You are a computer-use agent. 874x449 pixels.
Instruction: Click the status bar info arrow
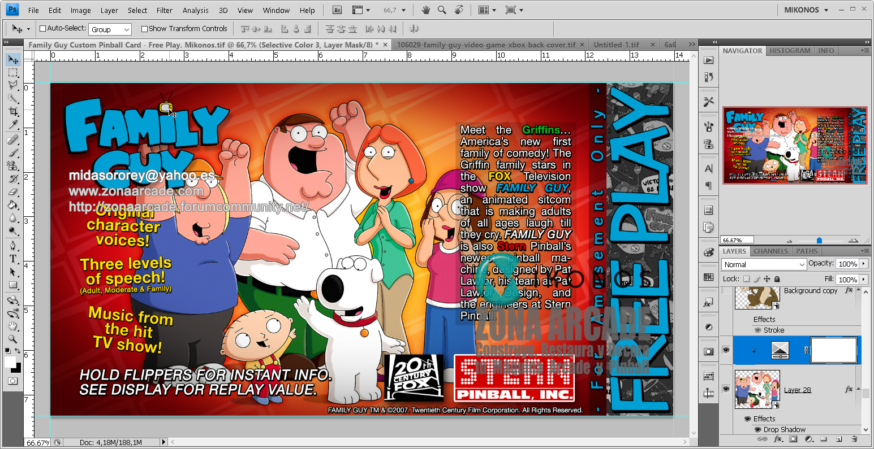click(x=163, y=442)
